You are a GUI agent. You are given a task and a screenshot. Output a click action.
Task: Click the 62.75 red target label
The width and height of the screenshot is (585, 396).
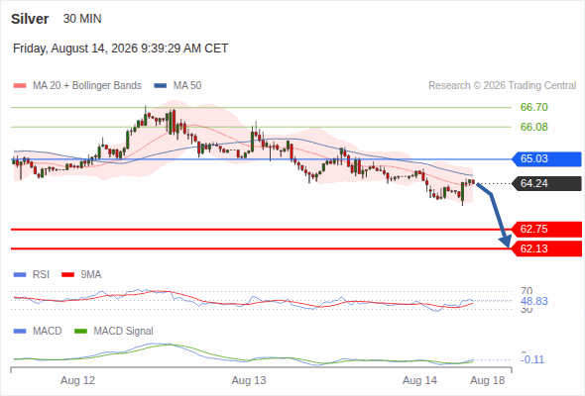pyautogui.click(x=546, y=229)
